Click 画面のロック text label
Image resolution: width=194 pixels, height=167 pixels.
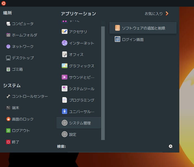[x=23, y=119]
